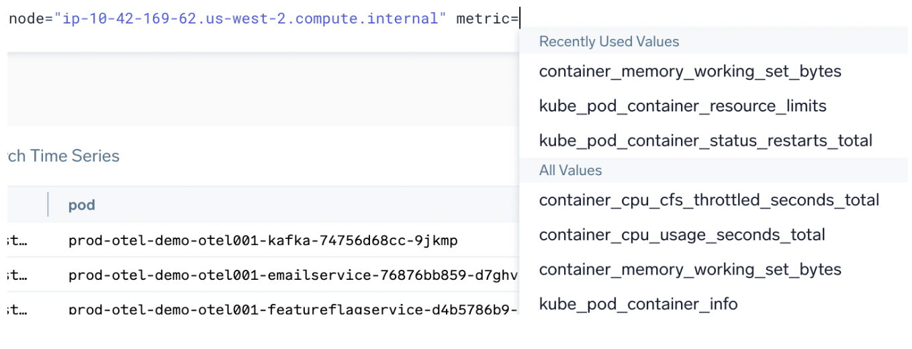Image resolution: width=912 pixels, height=349 pixels.
Task: Select the featureflagservice pod row
Action: tap(293, 309)
